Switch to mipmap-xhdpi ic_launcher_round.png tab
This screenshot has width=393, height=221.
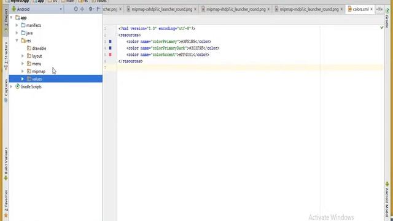(236, 9)
